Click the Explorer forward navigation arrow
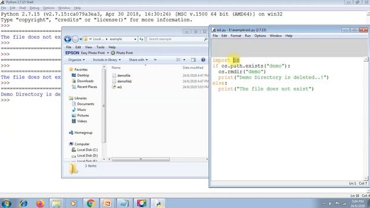370x208 pixels. (x=75, y=39)
